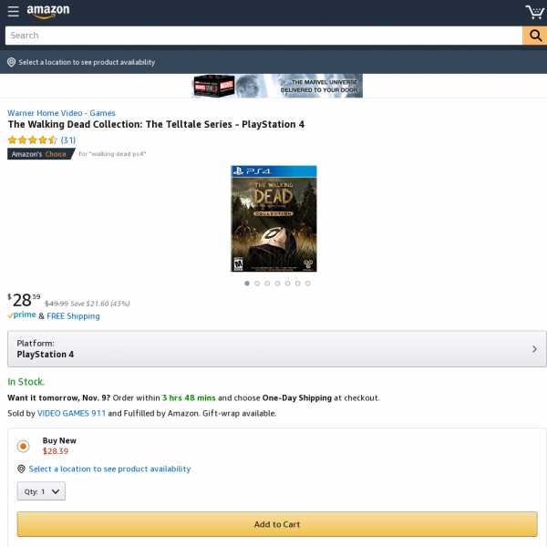Viewport: 547px width, 547px height.
Task: Open the 31 reviews link
Action: (x=68, y=139)
